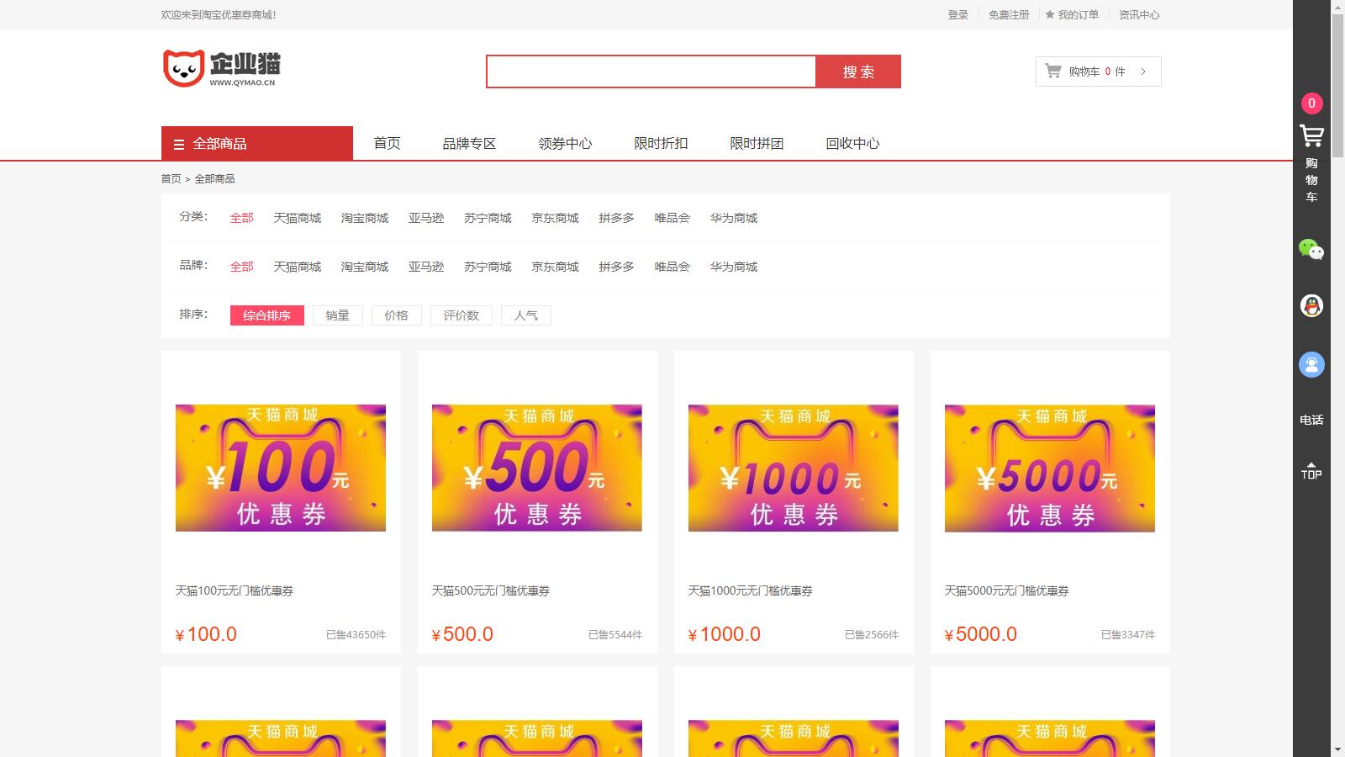1345x757 pixels.
Task: Open the customer service avatar icon
Action: (x=1311, y=364)
